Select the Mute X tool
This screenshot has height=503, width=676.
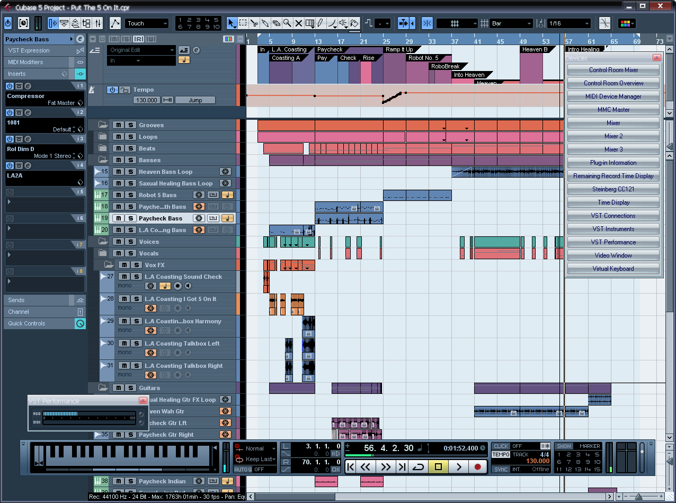299,23
